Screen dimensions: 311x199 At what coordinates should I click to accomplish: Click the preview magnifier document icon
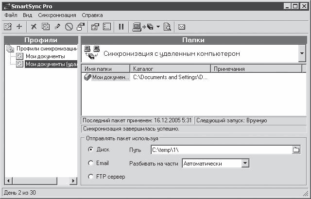[x=167, y=27]
